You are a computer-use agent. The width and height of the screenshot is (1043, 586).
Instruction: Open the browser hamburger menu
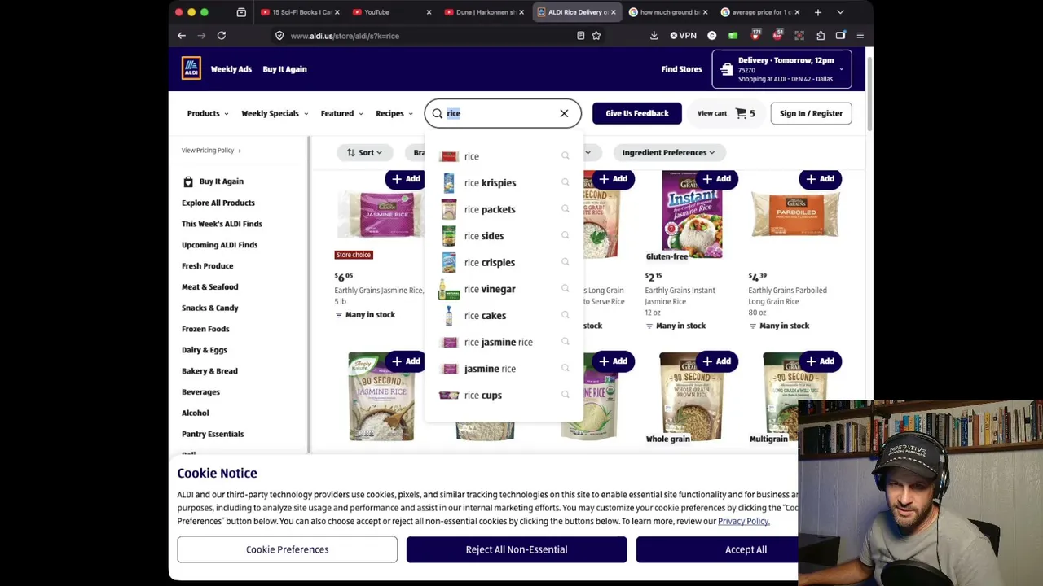[x=860, y=35]
